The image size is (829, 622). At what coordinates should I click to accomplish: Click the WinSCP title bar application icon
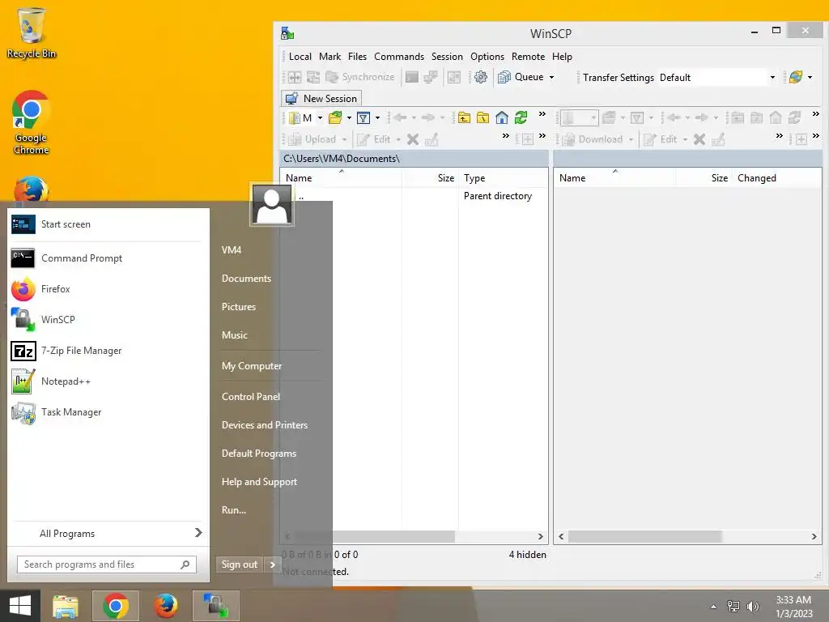[x=287, y=33]
